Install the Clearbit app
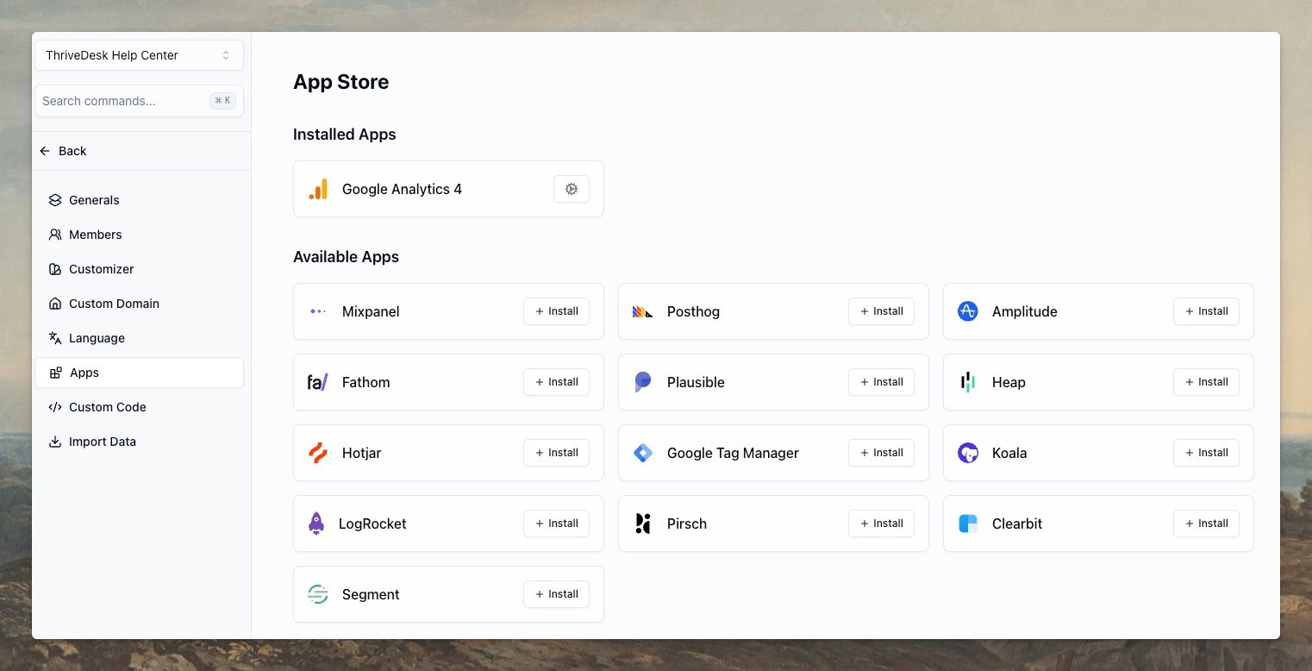The height and width of the screenshot is (671, 1312). pyautogui.click(x=1206, y=524)
